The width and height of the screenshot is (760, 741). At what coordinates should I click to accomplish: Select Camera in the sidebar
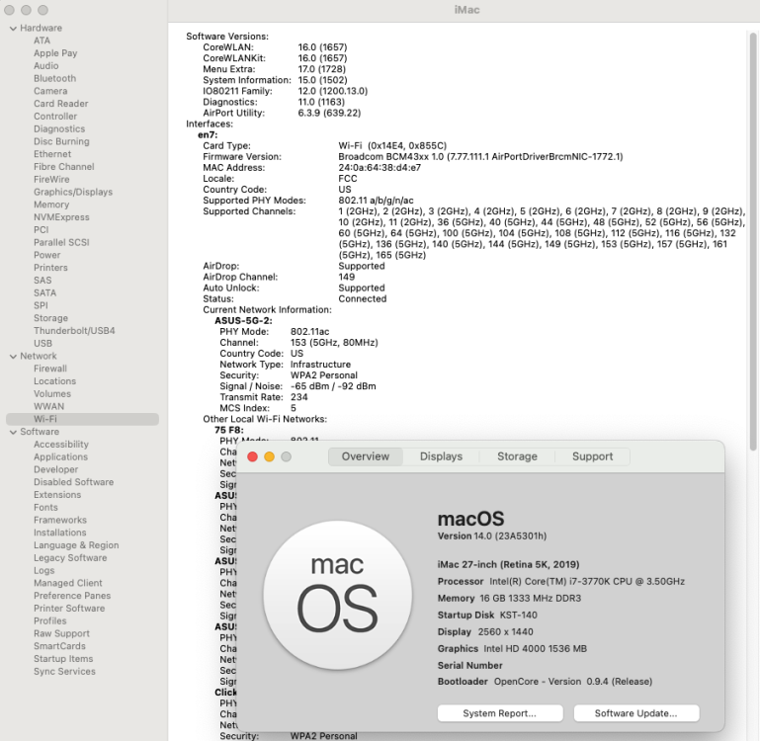(50, 91)
